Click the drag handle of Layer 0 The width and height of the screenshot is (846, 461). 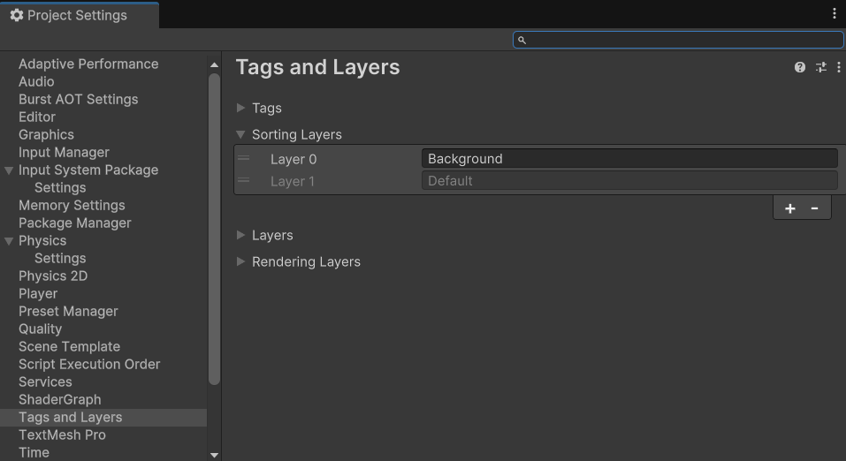244,159
